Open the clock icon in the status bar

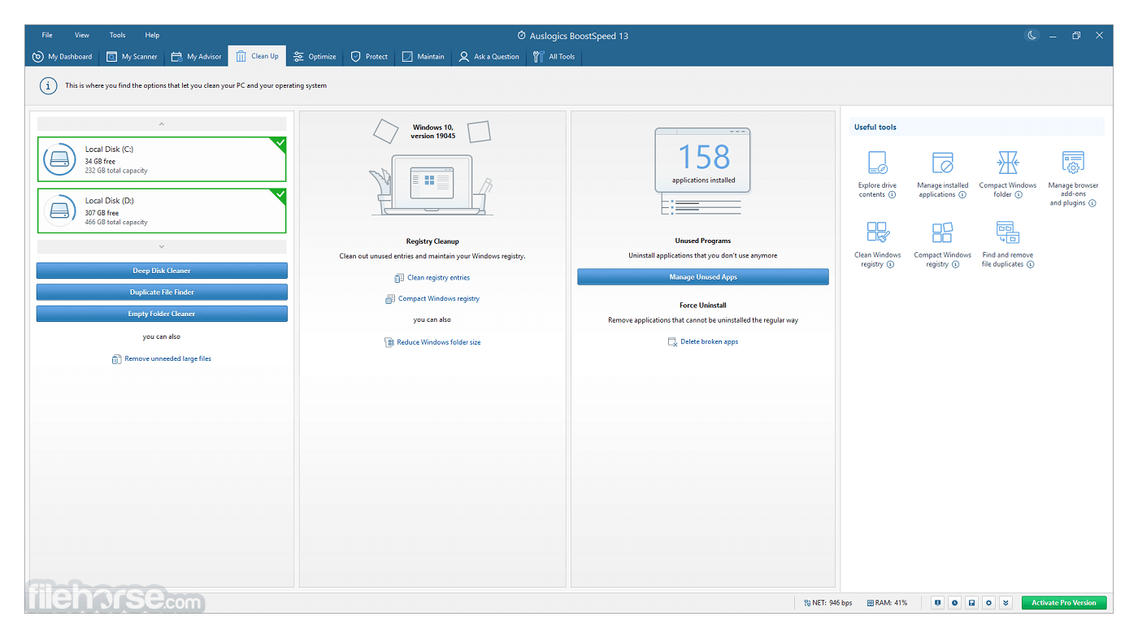[x=954, y=603]
